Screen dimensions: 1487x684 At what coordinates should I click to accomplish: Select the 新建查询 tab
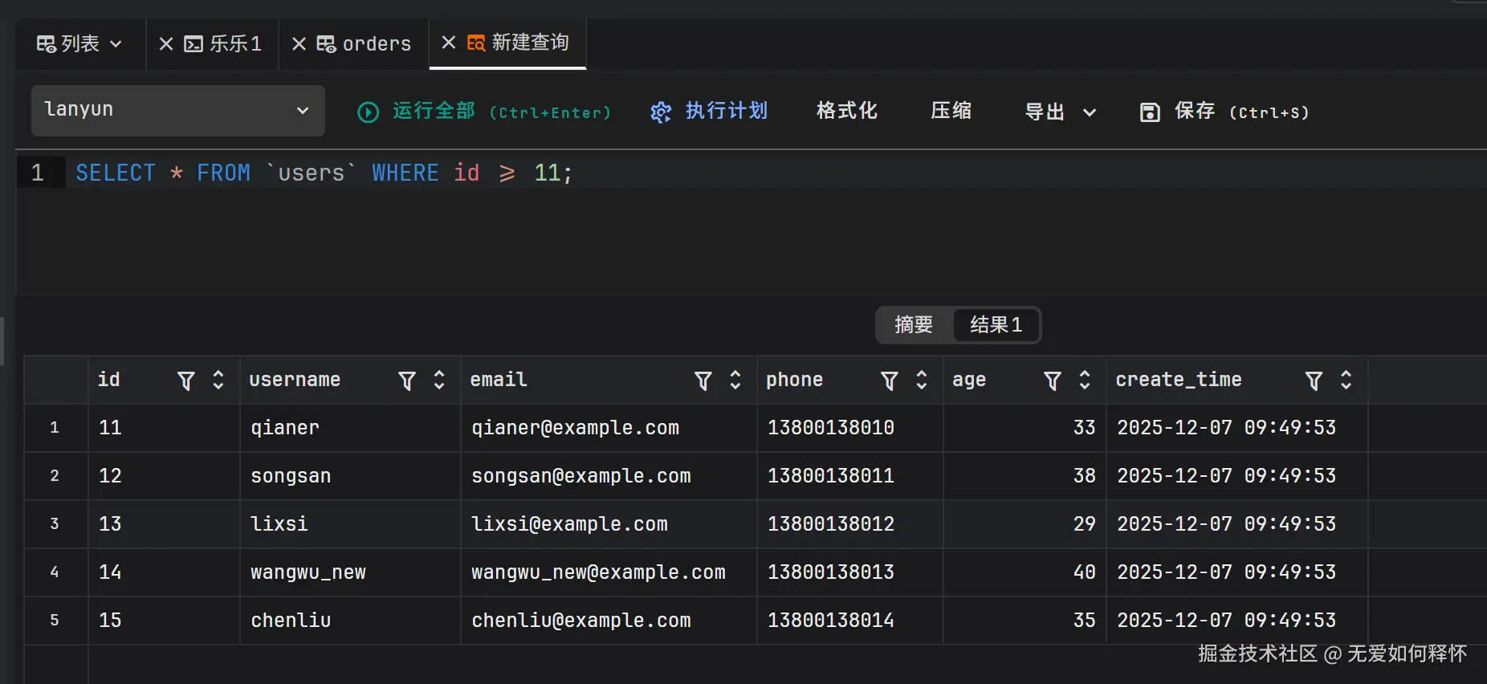coord(530,43)
